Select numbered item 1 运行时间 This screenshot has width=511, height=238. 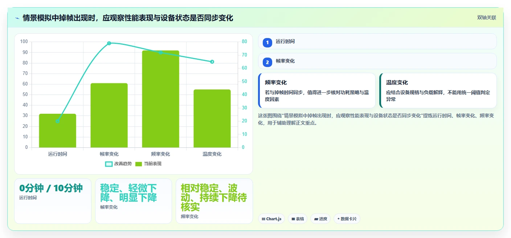click(377, 41)
